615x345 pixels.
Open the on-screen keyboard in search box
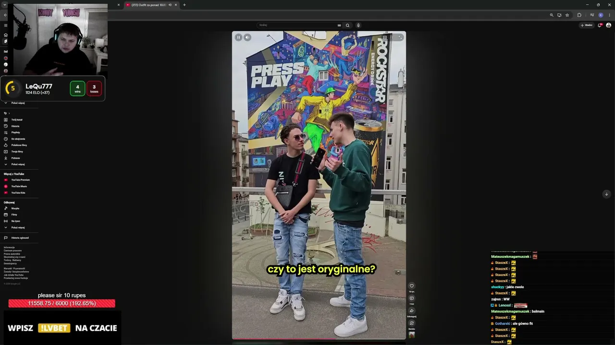(x=339, y=25)
